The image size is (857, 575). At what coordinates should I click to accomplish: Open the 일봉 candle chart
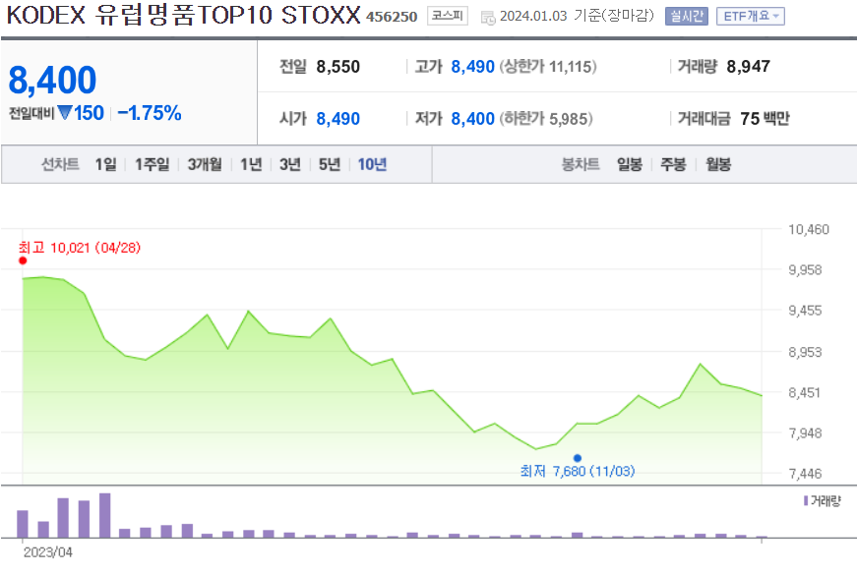tap(630, 164)
